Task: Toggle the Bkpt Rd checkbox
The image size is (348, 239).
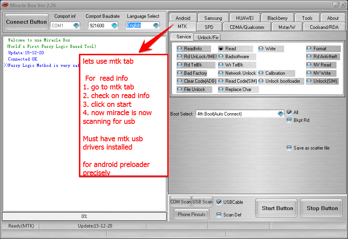Action: pos(289,120)
